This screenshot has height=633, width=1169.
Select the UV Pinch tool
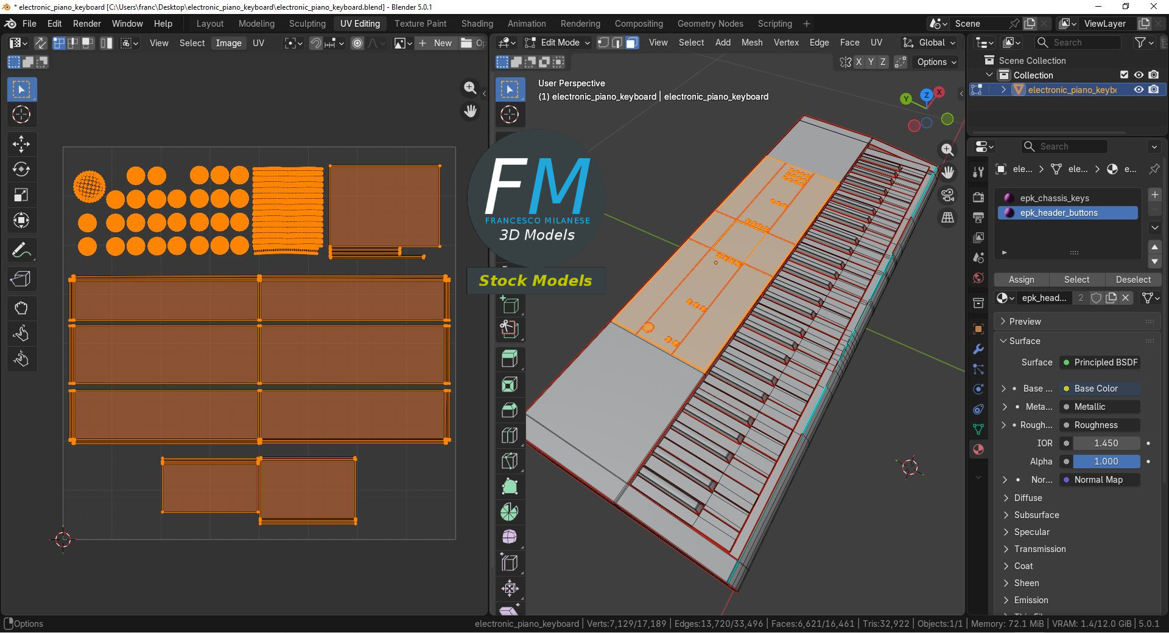pos(21,359)
